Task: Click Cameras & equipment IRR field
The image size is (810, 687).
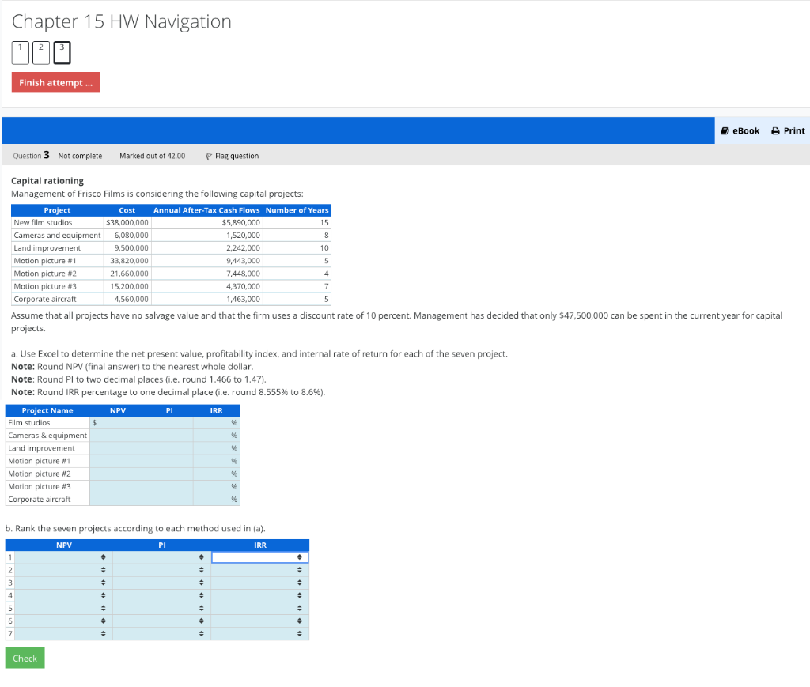Action: pos(217,436)
